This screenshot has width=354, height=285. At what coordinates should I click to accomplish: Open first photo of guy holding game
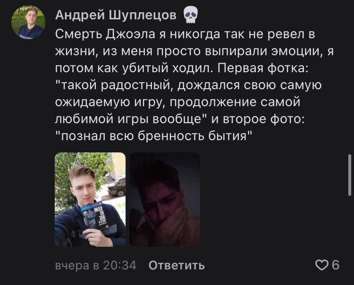coord(90,200)
